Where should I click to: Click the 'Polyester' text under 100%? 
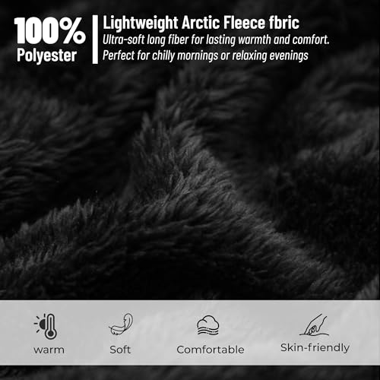coord(46,55)
